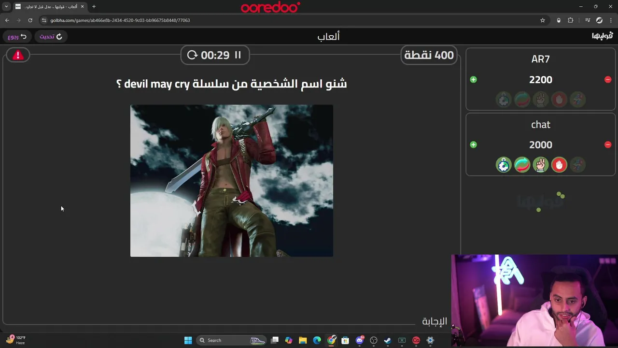Click the رجوع back button
This screenshot has height=348, width=618.
pos(17,37)
